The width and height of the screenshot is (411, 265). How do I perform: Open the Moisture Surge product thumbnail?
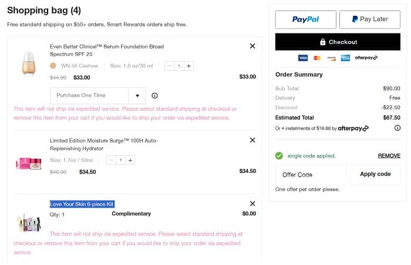(27, 161)
